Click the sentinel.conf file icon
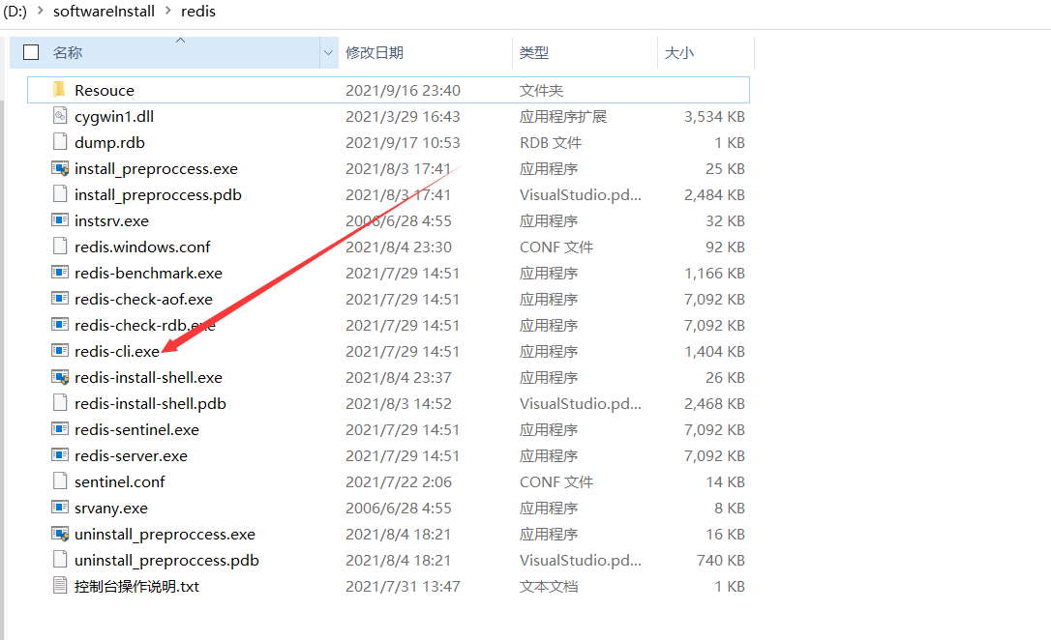This screenshot has height=640, width=1051. 60,481
